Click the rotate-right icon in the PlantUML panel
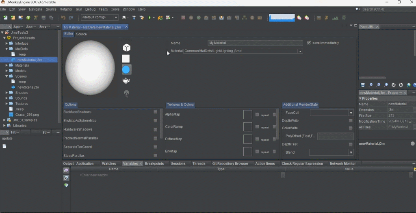416x213 pixels. tap(401, 85)
